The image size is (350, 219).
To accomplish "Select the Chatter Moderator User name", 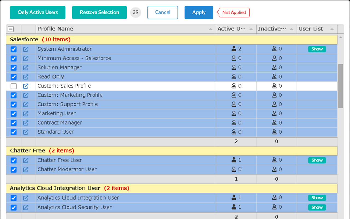I will [67, 169].
